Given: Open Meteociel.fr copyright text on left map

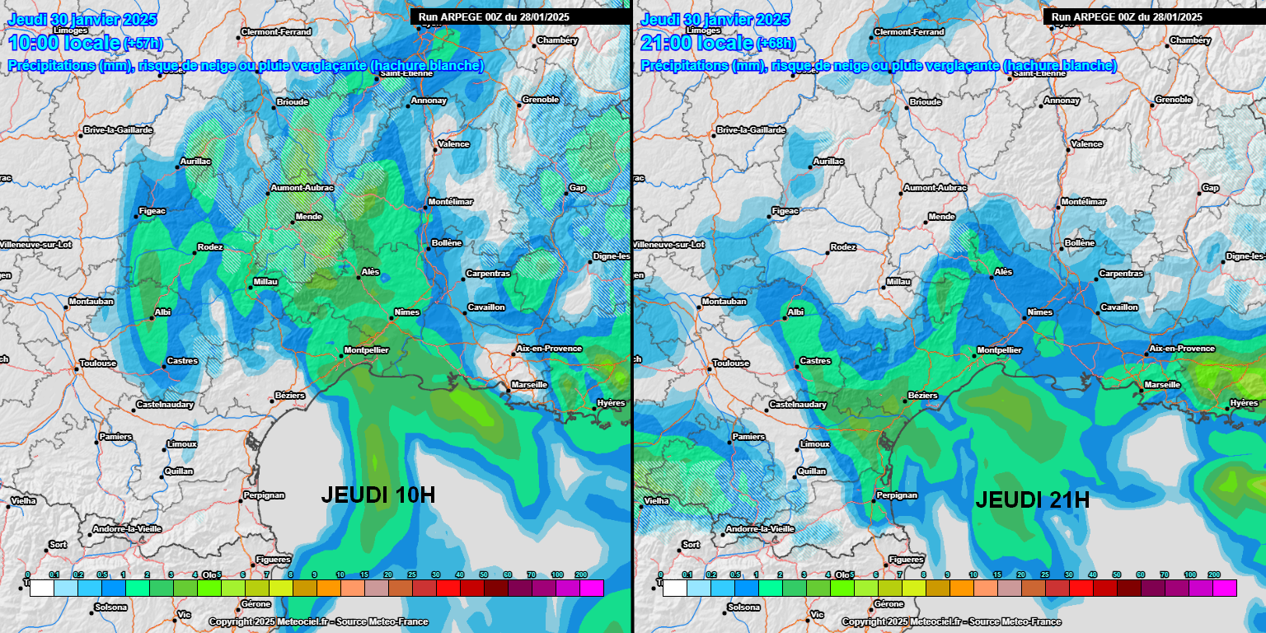Looking at the screenshot, I should pos(318,621).
